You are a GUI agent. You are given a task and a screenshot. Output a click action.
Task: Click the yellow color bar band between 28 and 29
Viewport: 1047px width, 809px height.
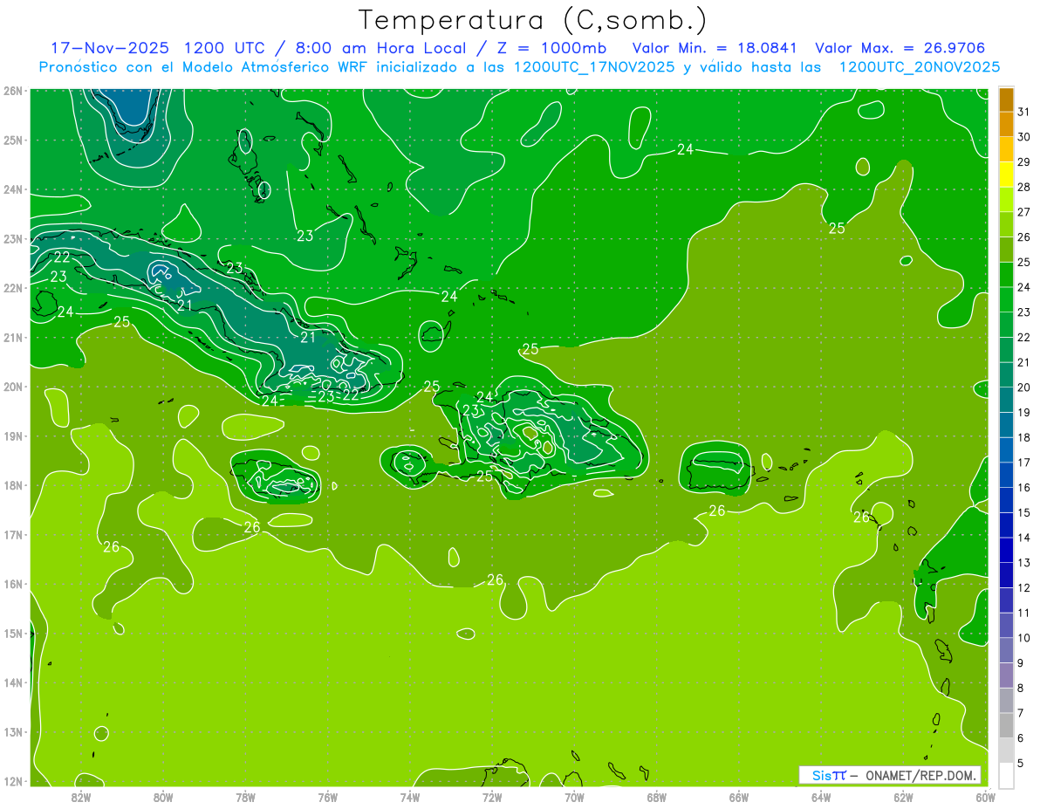1006,174
